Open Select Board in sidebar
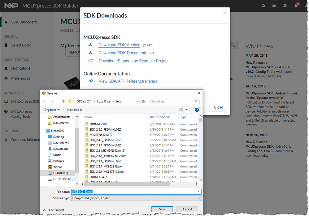Screen dimensions: 309x216 [x=21, y=45]
